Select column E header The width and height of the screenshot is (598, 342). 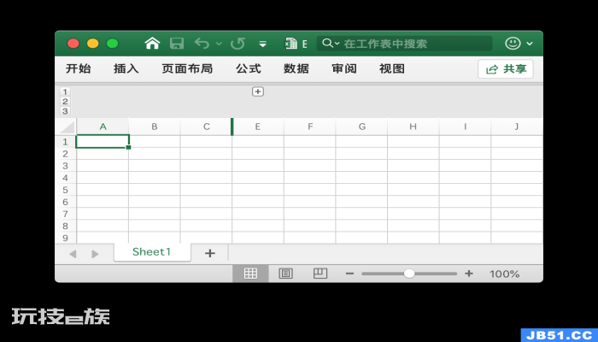[x=258, y=127]
